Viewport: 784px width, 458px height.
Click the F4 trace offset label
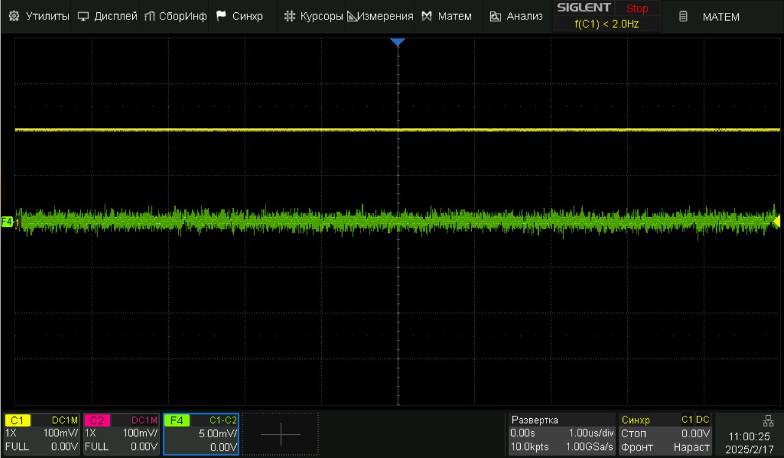pyautogui.click(x=7, y=221)
